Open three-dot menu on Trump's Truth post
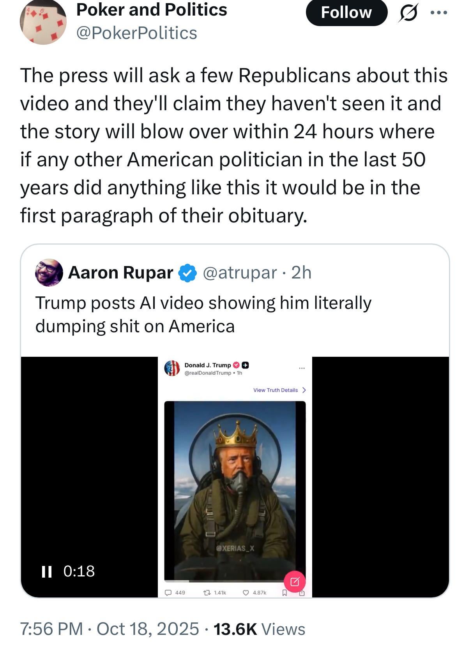This screenshot has height=645, width=470. coord(302,368)
